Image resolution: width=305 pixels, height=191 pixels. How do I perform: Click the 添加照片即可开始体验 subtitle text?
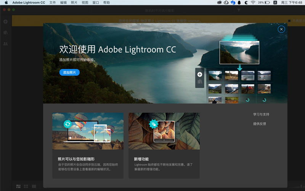pyautogui.click(x=77, y=60)
